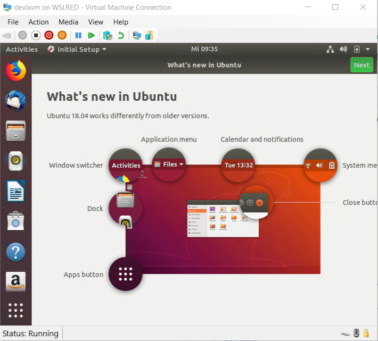The image size is (378, 341).
Task: Open the Initial Setup dropdown in the top bar
Action: (76, 49)
